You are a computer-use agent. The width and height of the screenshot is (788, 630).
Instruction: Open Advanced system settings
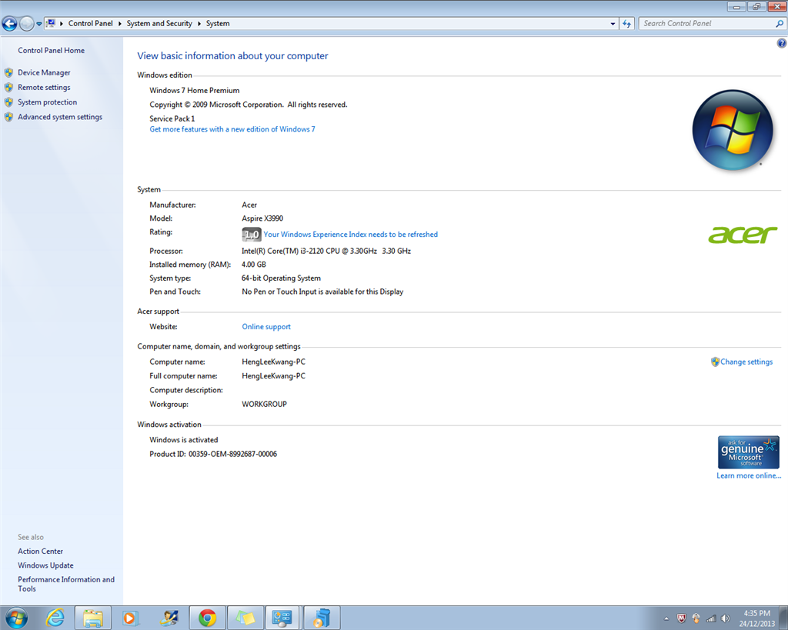60,117
